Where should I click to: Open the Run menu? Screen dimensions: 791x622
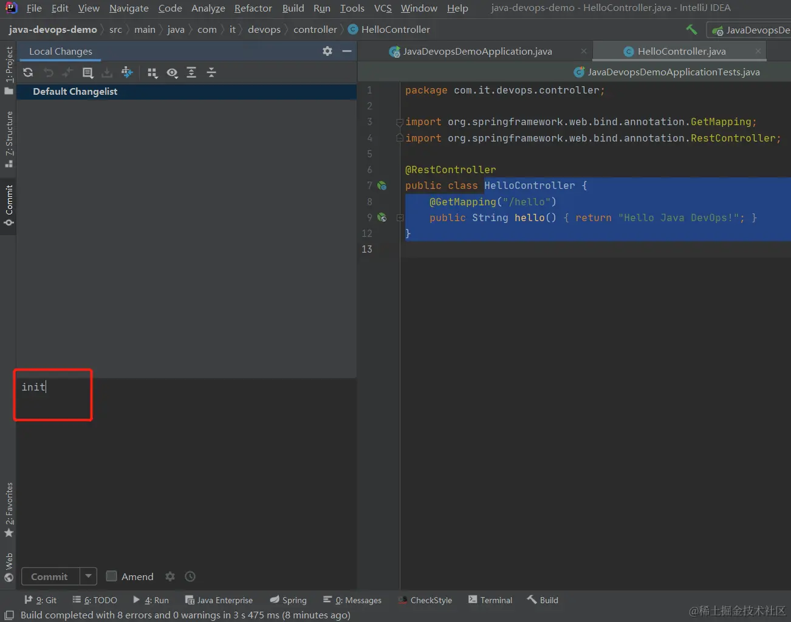(x=322, y=8)
